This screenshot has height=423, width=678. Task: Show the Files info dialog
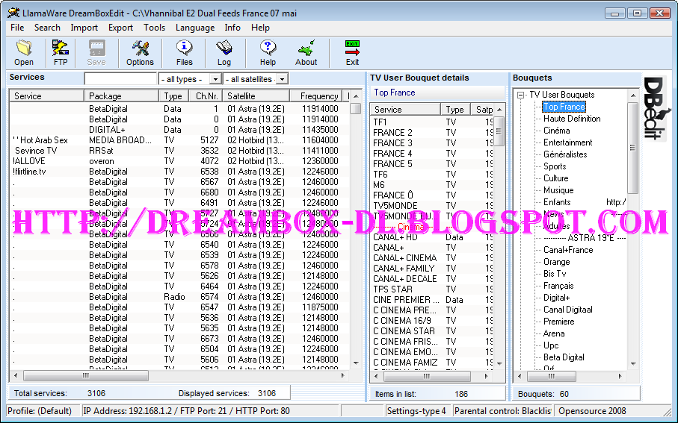pyautogui.click(x=184, y=53)
